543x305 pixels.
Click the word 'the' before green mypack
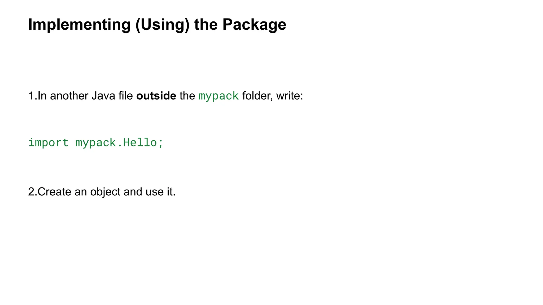[187, 96]
